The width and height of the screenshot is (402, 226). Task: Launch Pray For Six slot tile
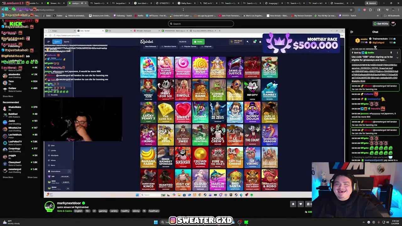(166, 90)
